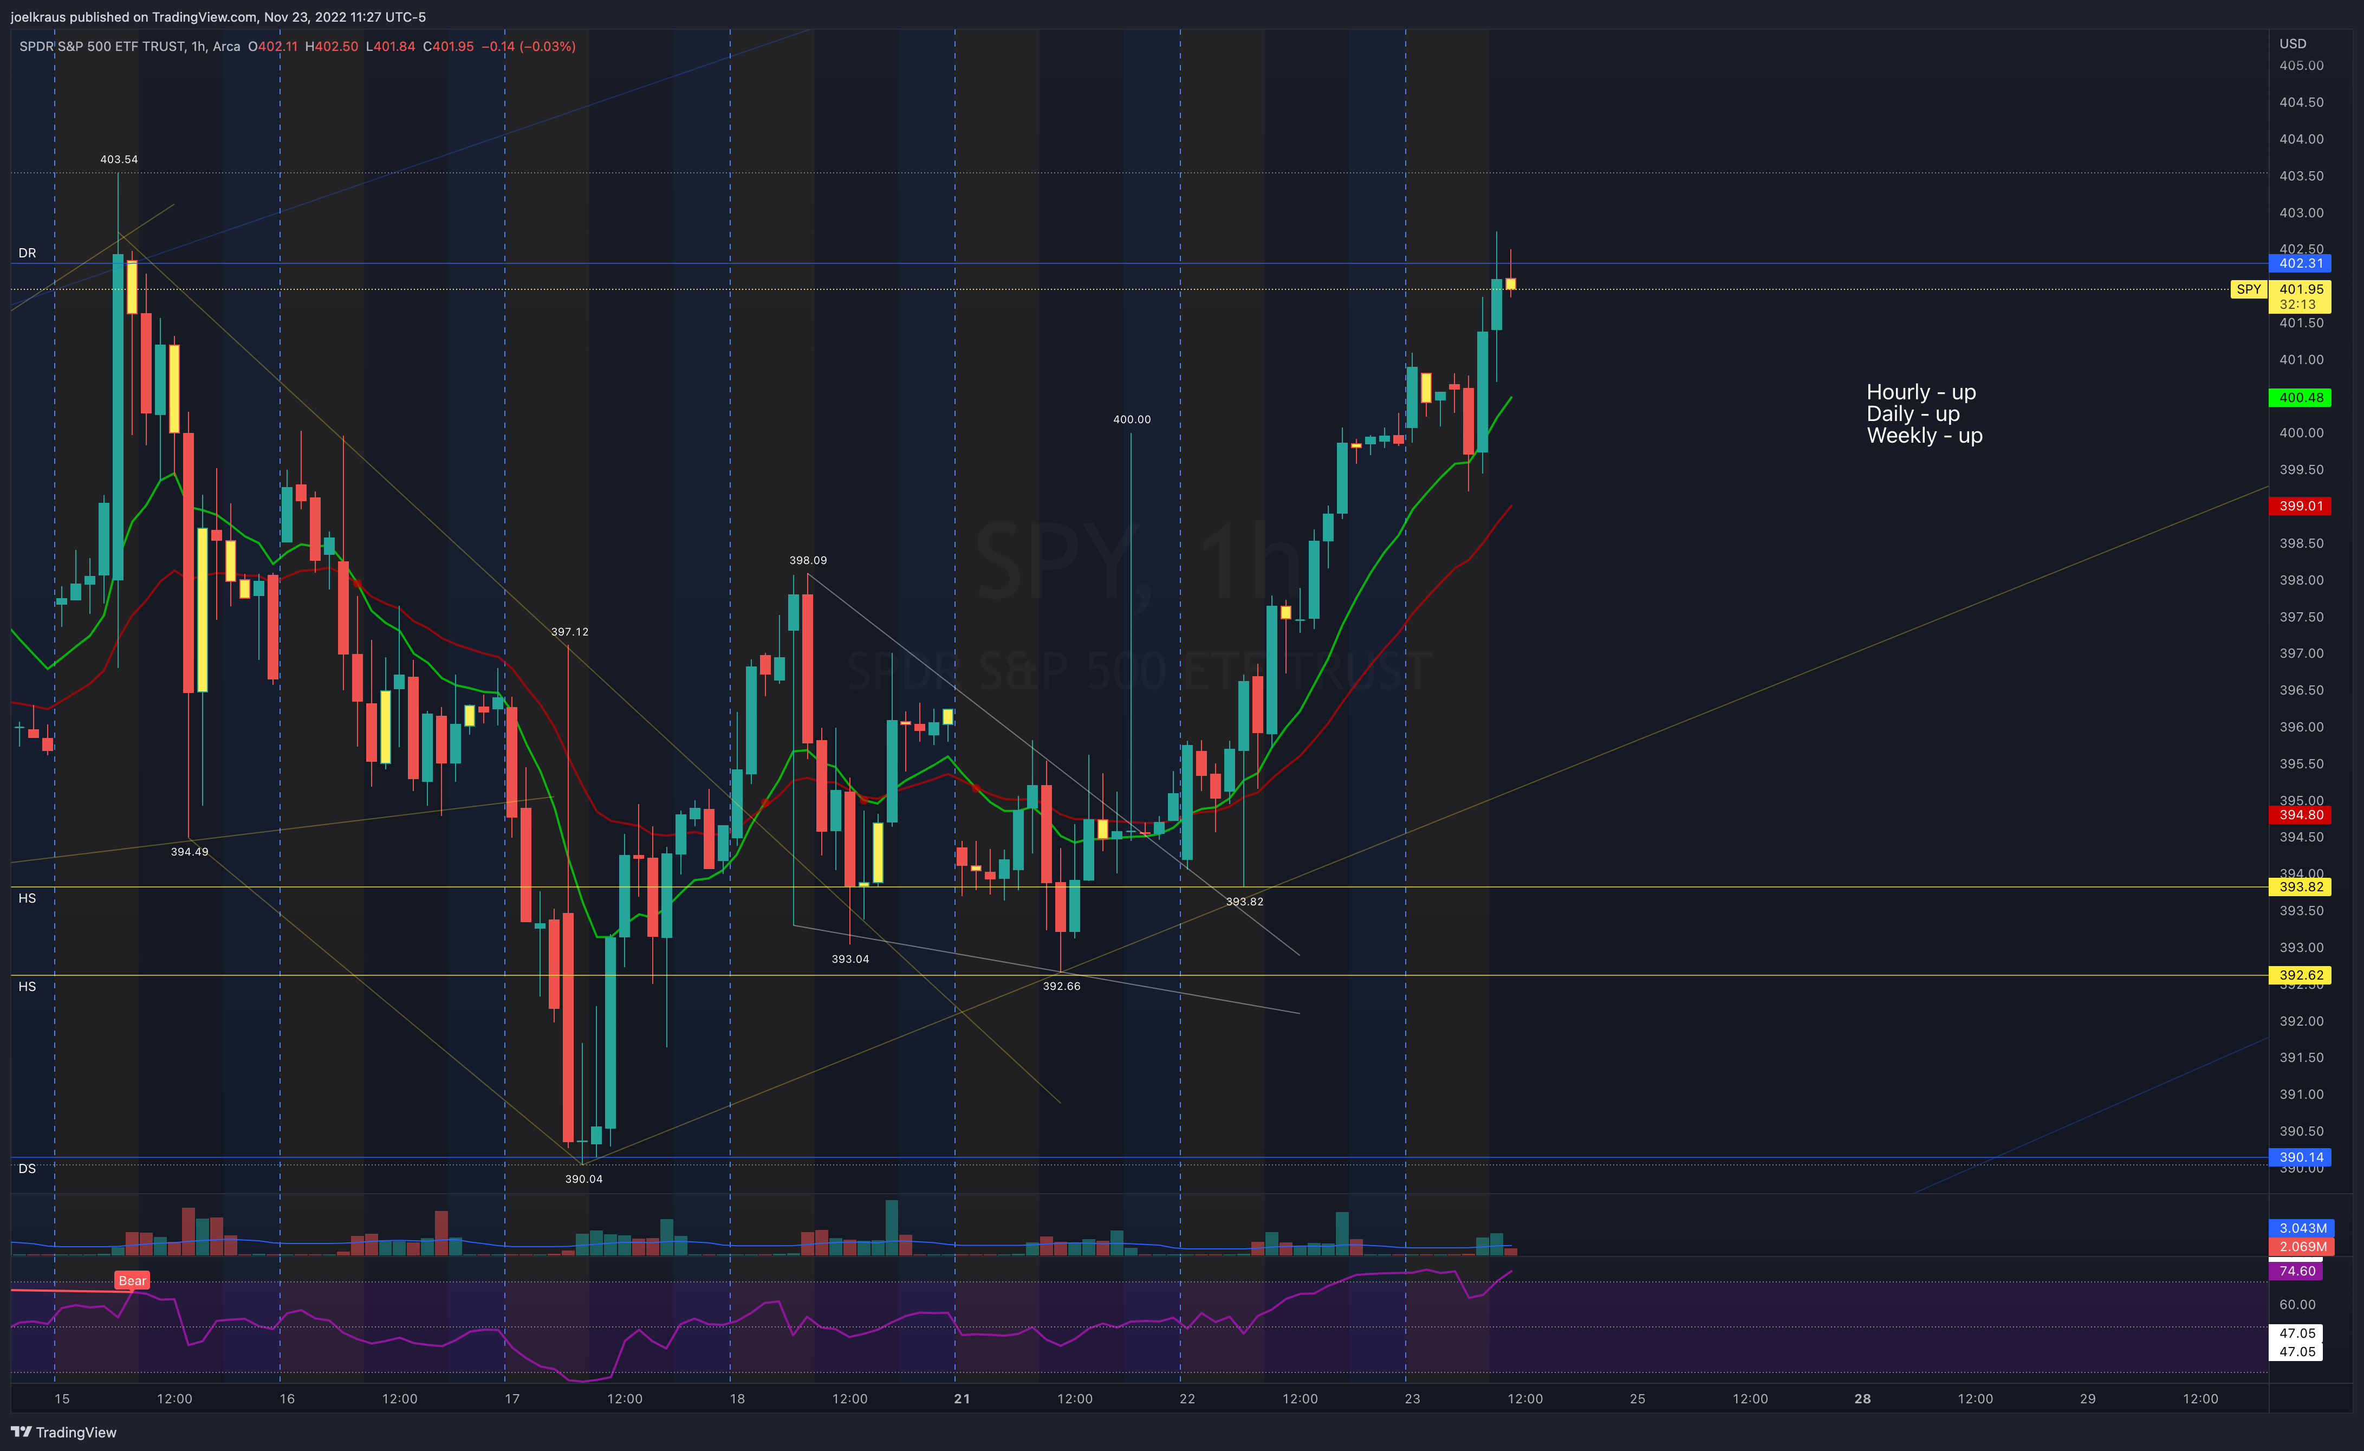Click the TradingView logo at bottom left
The height and width of the screenshot is (1451, 2364).
pyautogui.click(x=63, y=1432)
